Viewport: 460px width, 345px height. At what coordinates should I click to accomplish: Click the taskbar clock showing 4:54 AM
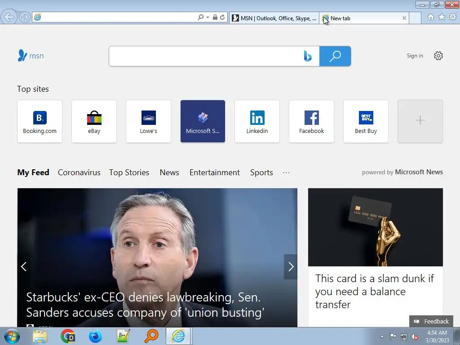[437, 336]
